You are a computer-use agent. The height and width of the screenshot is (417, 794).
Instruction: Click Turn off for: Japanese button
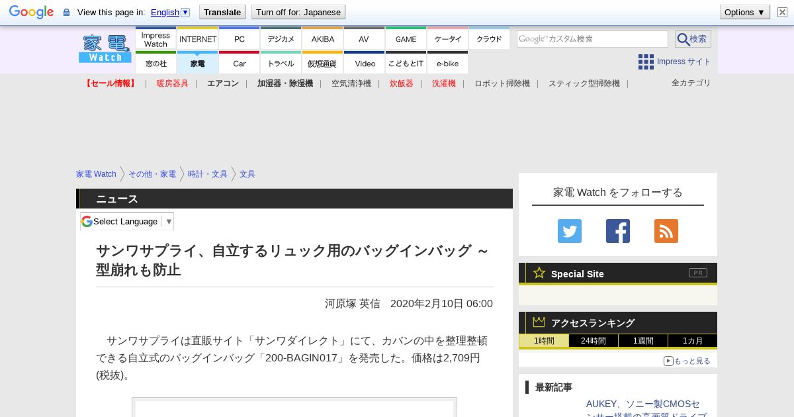click(x=298, y=12)
